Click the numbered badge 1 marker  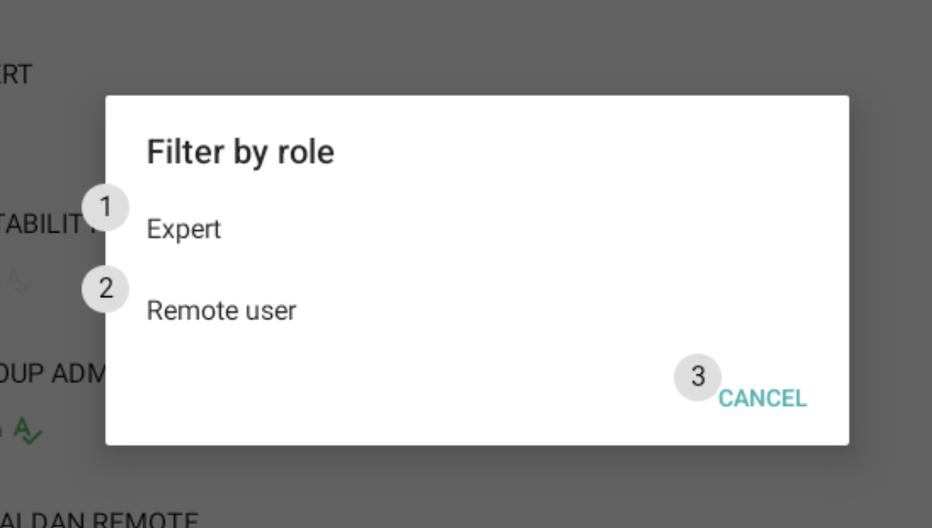(106, 207)
